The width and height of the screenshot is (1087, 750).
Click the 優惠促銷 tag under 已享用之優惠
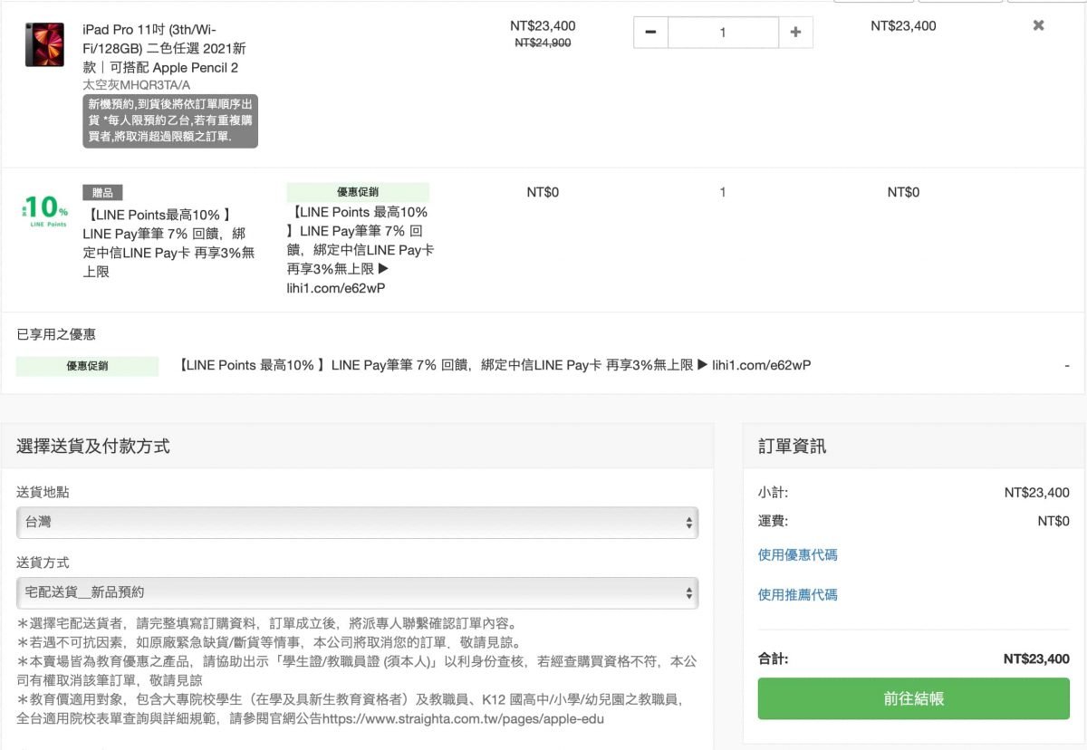coord(87,366)
